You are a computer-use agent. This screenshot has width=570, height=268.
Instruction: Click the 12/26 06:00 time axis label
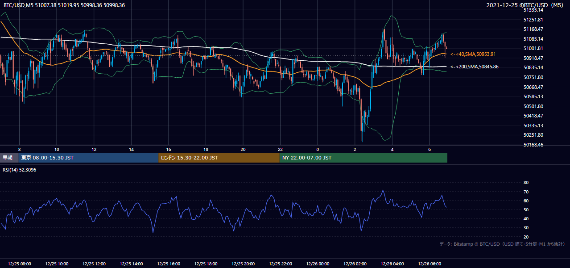[429, 264]
